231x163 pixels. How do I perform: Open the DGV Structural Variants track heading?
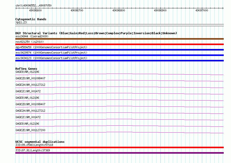pyautogui.click(x=96, y=33)
